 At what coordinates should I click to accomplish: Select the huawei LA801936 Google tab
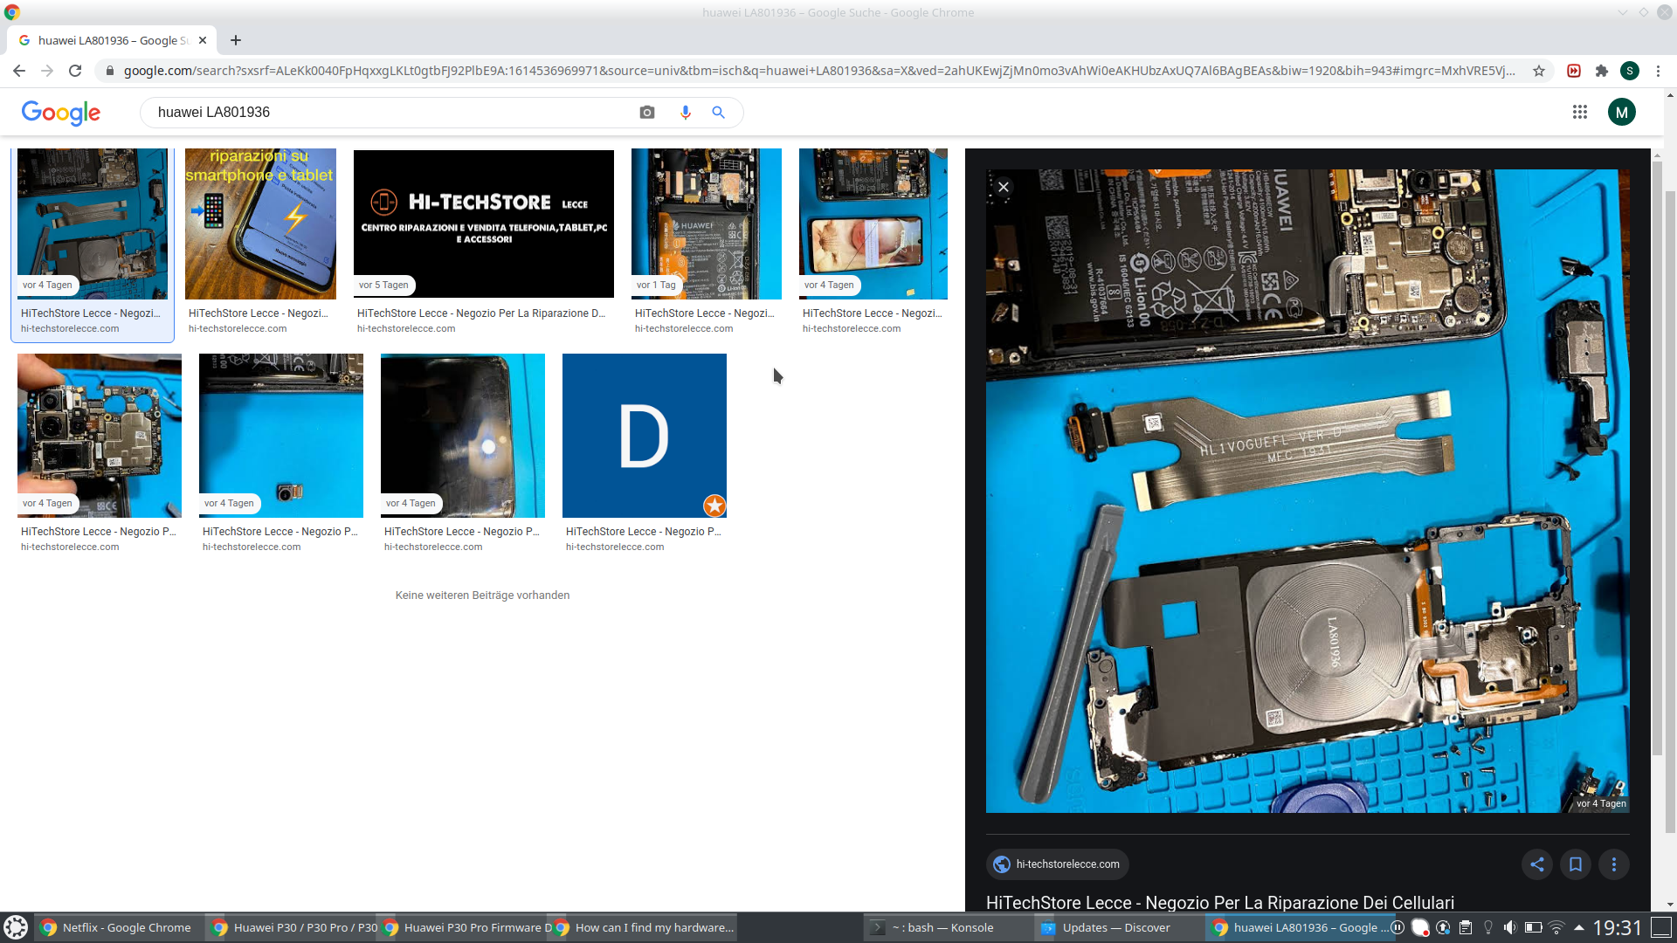(113, 40)
